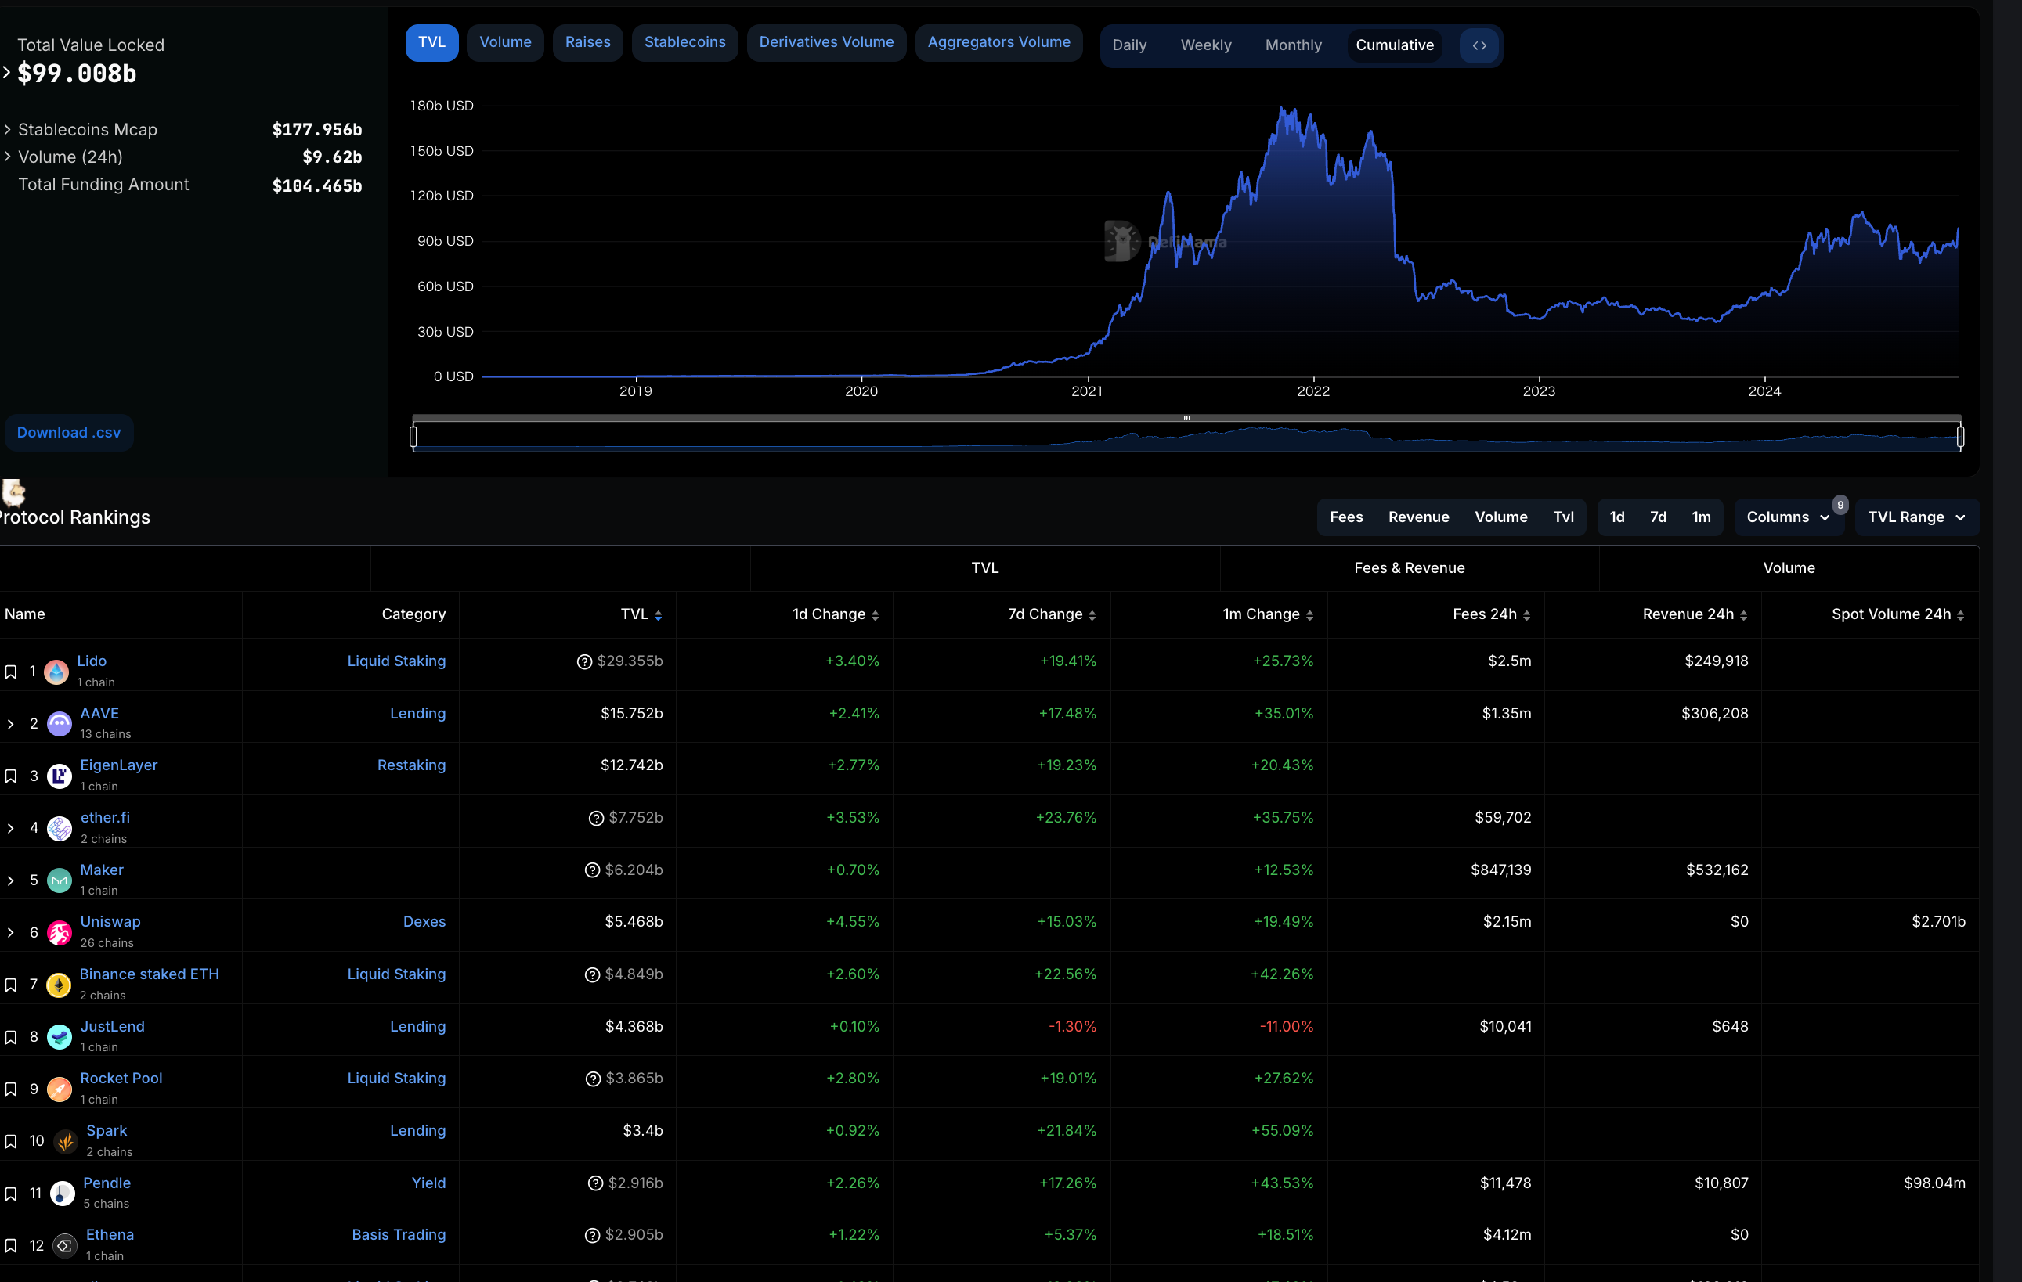Open the Liquid Staking category link for Lido
Viewport: 2022px width, 1282px height.
pos(396,661)
